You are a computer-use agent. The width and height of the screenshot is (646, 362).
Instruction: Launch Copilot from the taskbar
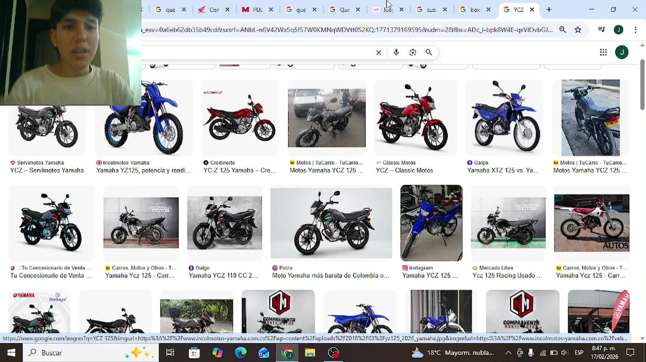coord(217,352)
